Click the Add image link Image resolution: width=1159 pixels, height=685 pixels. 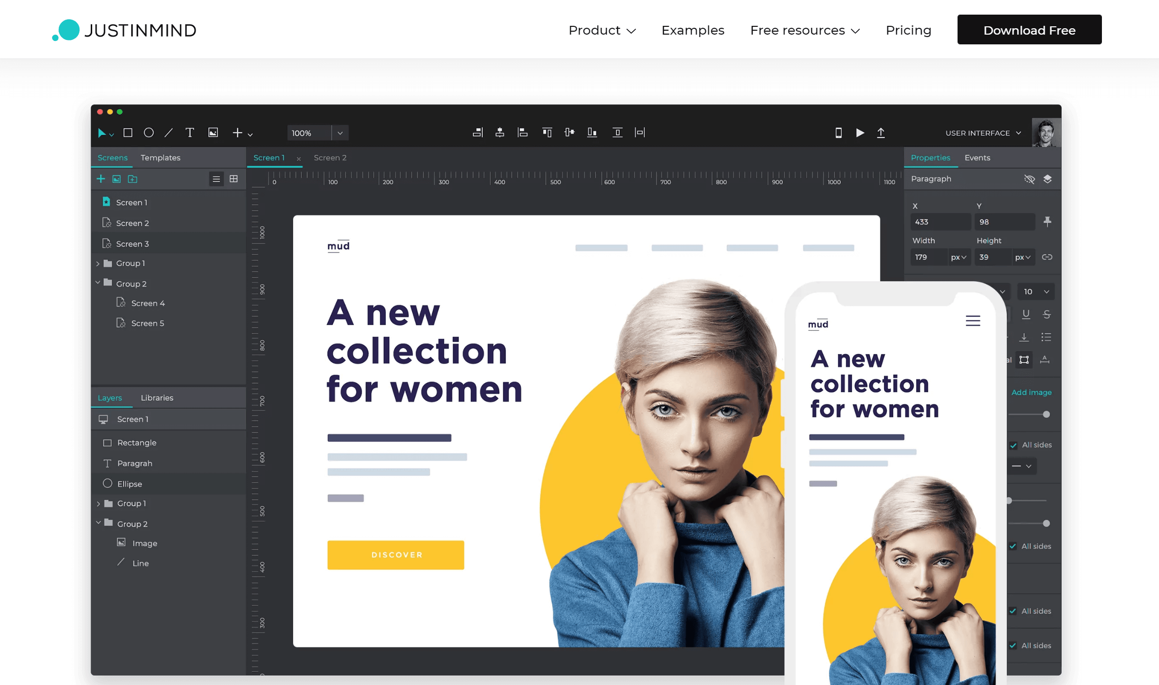click(1031, 392)
